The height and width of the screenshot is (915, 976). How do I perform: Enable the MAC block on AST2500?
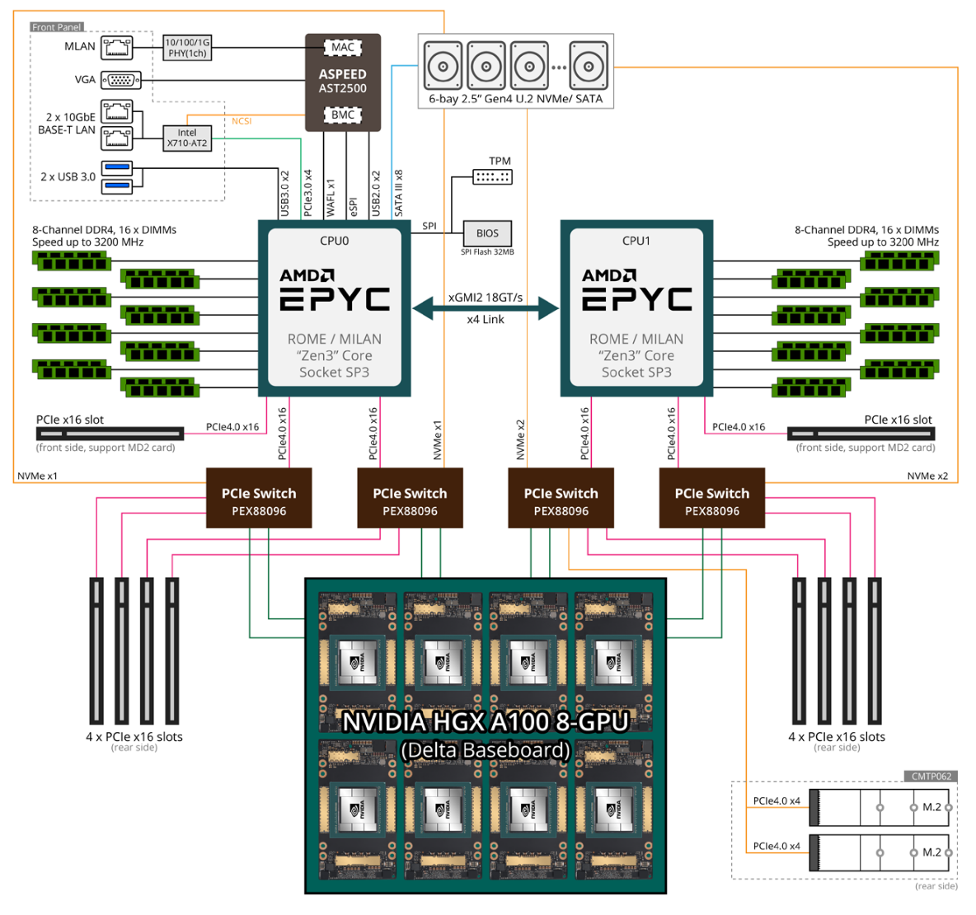(342, 47)
